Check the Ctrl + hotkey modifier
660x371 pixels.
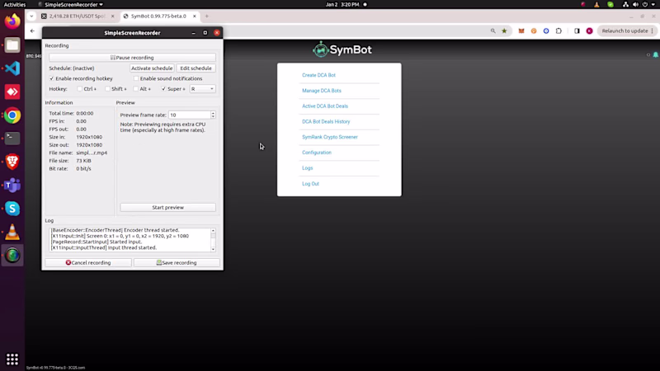[x=79, y=89]
